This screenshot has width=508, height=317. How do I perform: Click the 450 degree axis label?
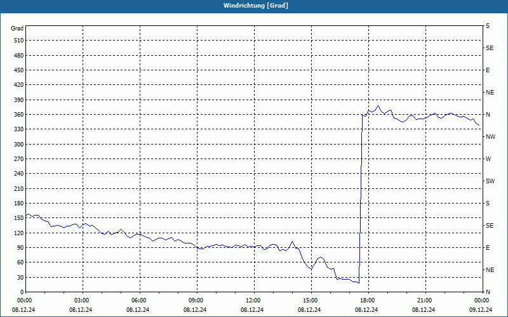coord(19,70)
